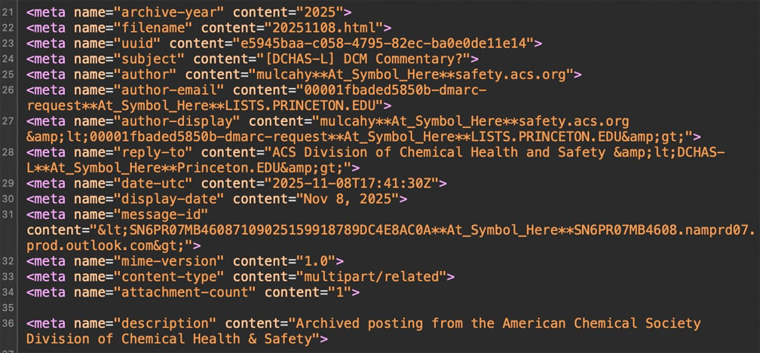Click line number 29 in the gutter
The height and width of the screenshot is (353, 760).
click(x=8, y=183)
